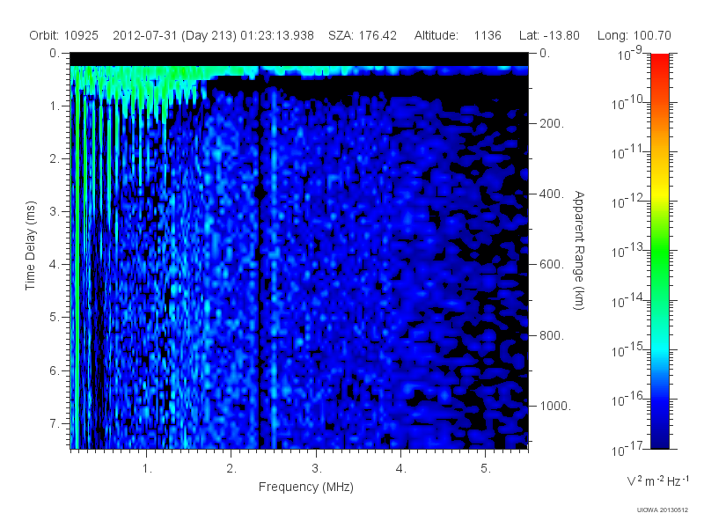Click the 'Long: 100.70' text
The height and width of the screenshot is (528, 704).
pos(634,35)
